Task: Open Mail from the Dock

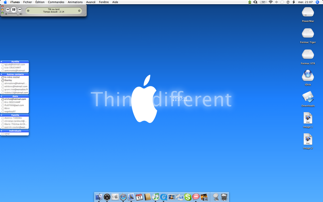Action: (x=131, y=197)
